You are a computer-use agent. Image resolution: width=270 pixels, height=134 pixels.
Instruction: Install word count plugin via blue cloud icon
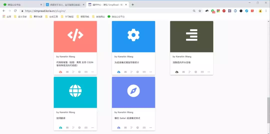pyautogui.click(x=119, y=72)
